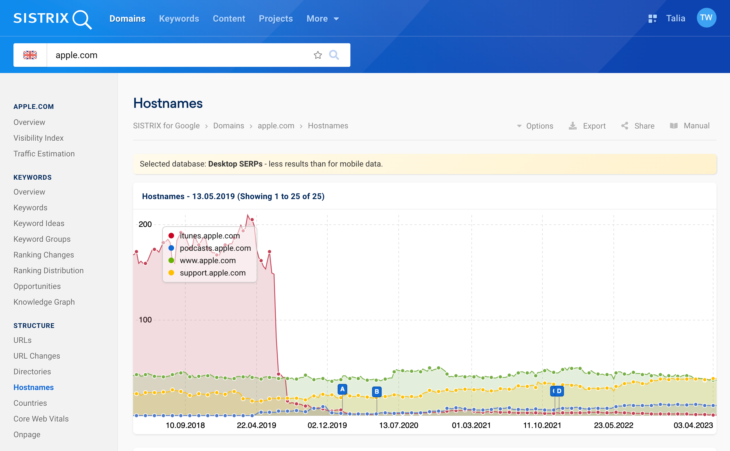Click blue podcasts.apple.com legend dot
Image resolution: width=730 pixels, height=451 pixels.
171,248
